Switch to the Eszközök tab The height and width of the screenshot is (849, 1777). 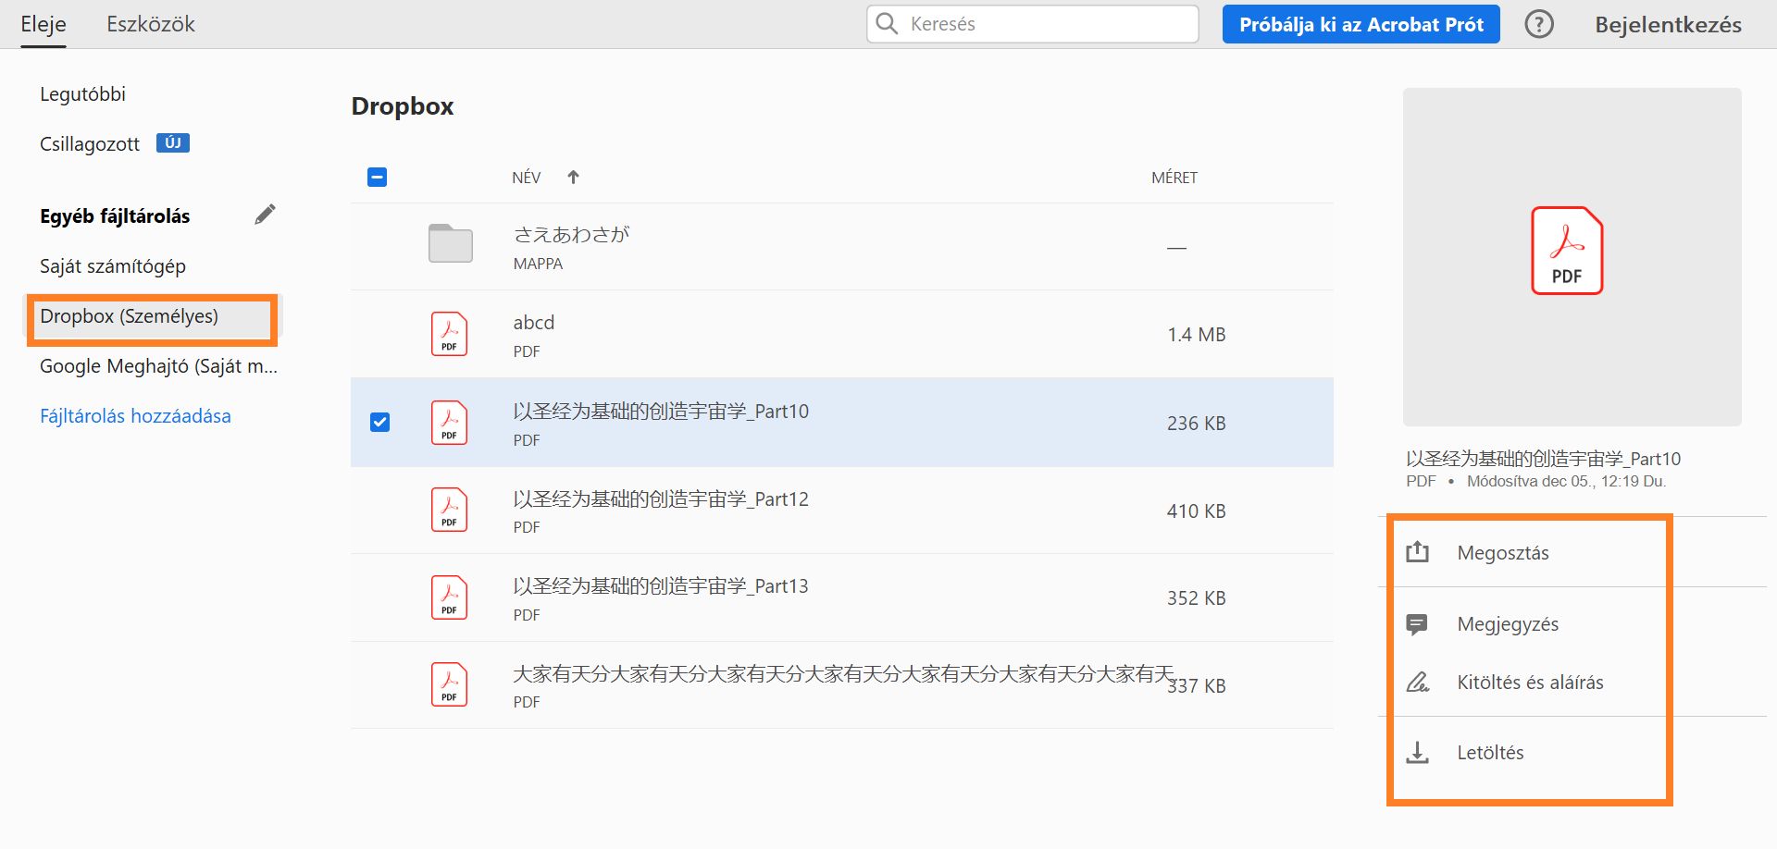pyautogui.click(x=151, y=24)
